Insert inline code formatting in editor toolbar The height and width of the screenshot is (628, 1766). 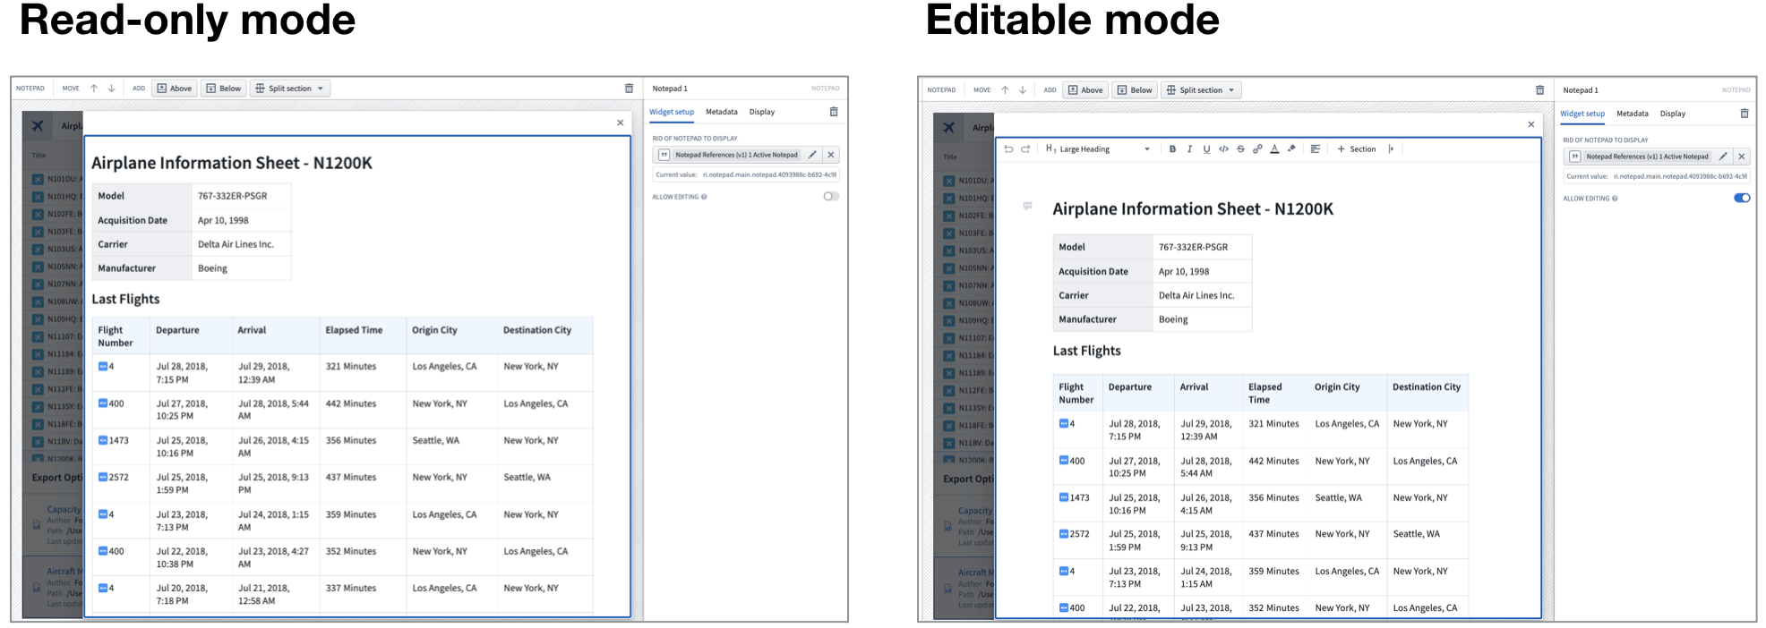(x=1223, y=149)
